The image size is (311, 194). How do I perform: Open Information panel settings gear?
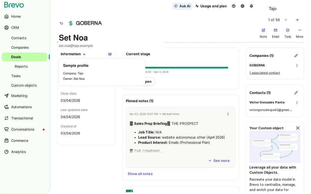tap(110, 54)
